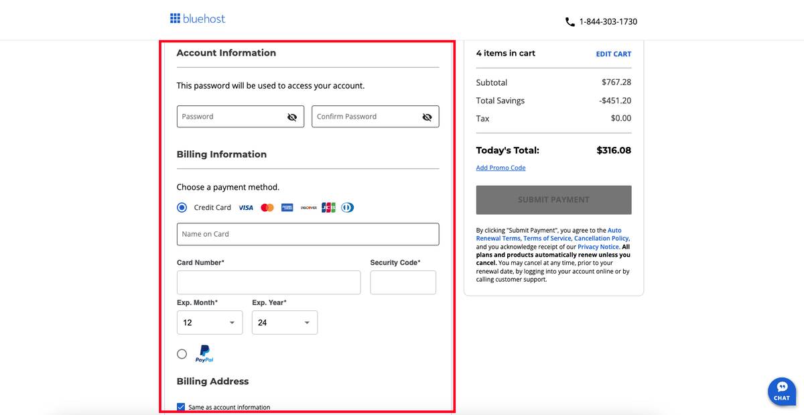
Task: Select the PayPal payment radio button
Action: [182, 353]
